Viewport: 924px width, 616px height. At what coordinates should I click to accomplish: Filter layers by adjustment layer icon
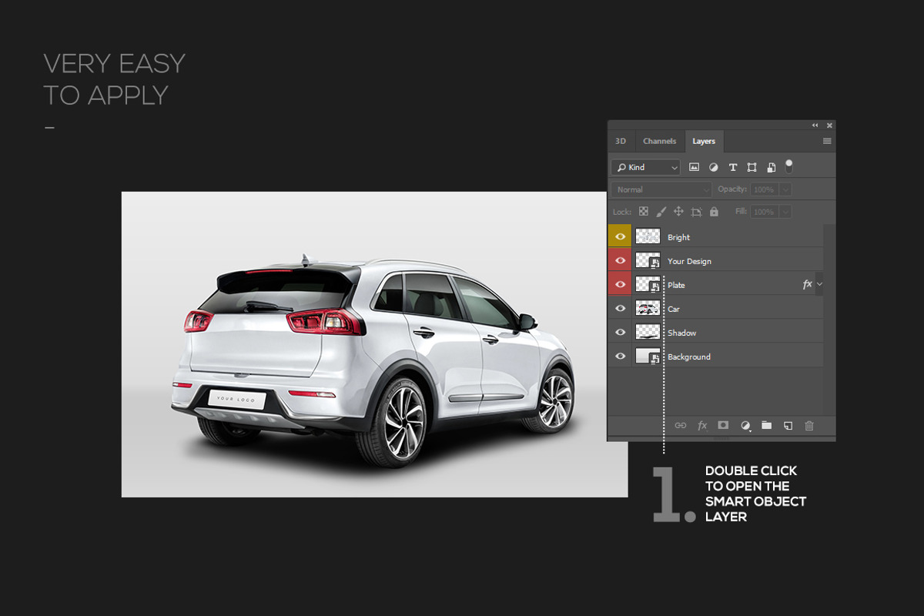pos(713,167)
